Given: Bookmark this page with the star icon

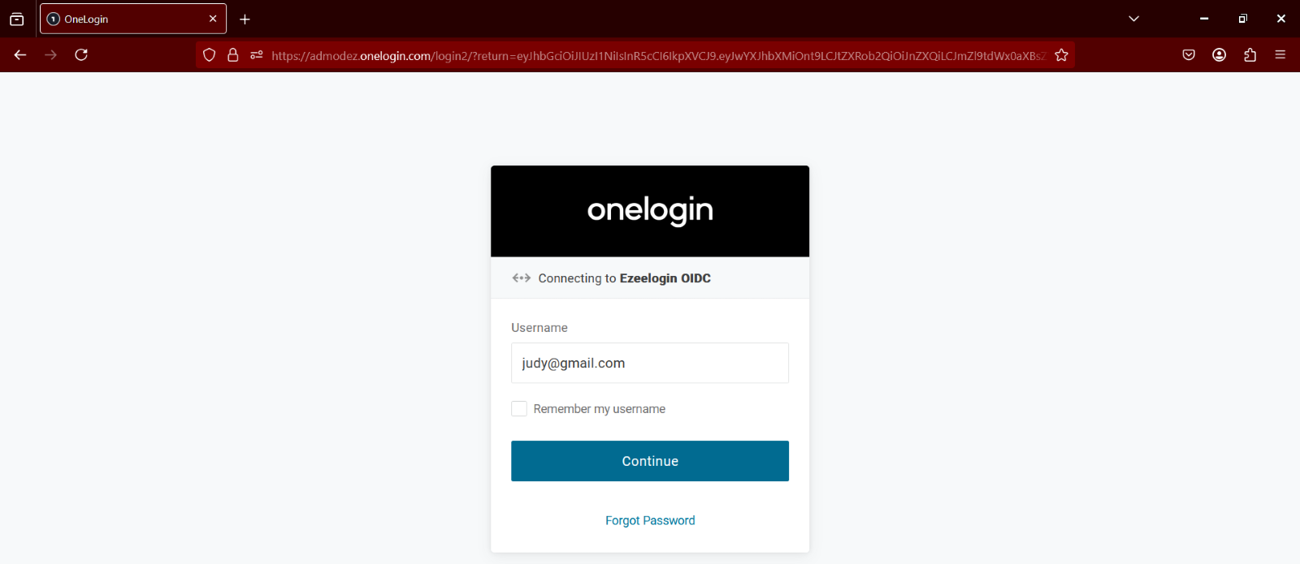Looking at the screenshot, I should click(1061, 55).
